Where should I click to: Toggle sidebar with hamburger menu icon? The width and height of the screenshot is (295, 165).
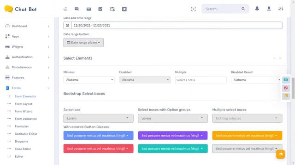(x=65, y=9)
